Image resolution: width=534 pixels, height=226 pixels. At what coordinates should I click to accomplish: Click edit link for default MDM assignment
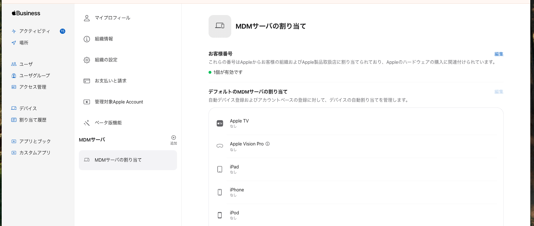[x=499, y=92]
